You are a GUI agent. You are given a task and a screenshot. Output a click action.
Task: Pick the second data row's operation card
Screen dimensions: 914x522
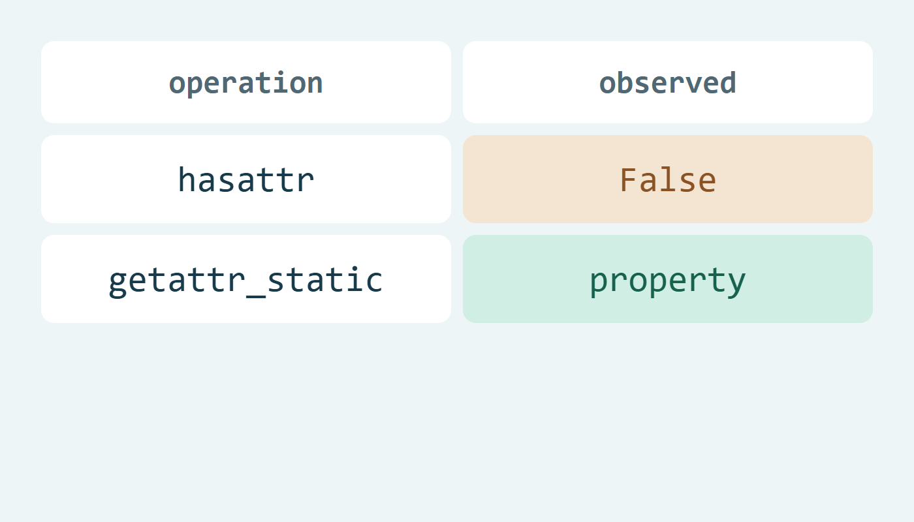pos(246,279)
